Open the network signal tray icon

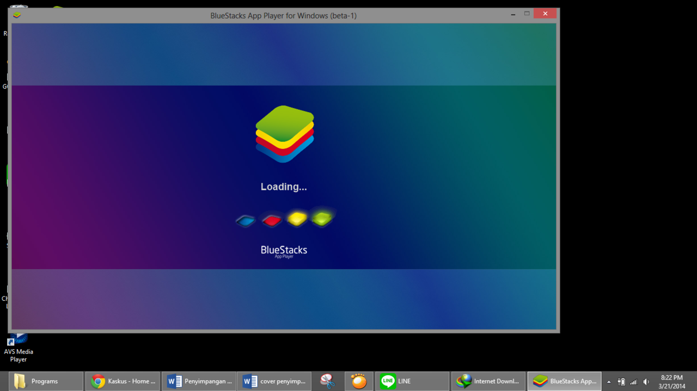coord(633,382)
